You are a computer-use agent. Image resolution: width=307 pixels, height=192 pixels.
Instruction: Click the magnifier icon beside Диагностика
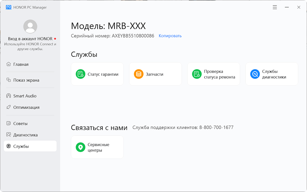click(x=8, y=135)
